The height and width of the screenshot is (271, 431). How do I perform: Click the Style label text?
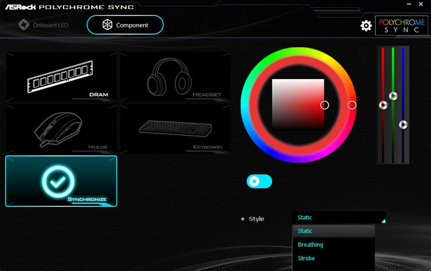pos(256,219)
